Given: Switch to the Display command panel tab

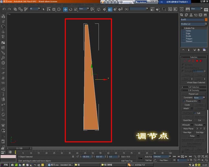Looking at the screenshot, I should click(201, 15).
